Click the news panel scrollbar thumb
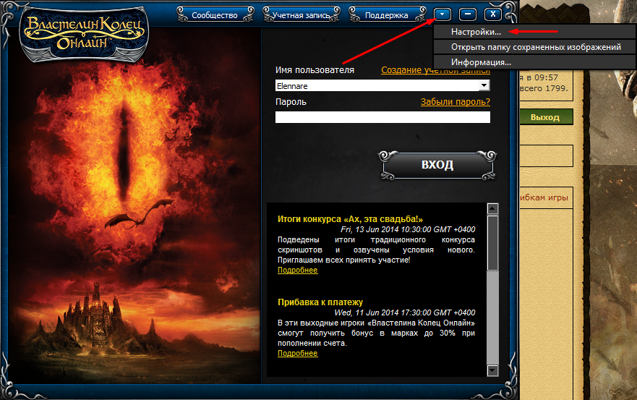The image size is (637, 400). [493, 242]
